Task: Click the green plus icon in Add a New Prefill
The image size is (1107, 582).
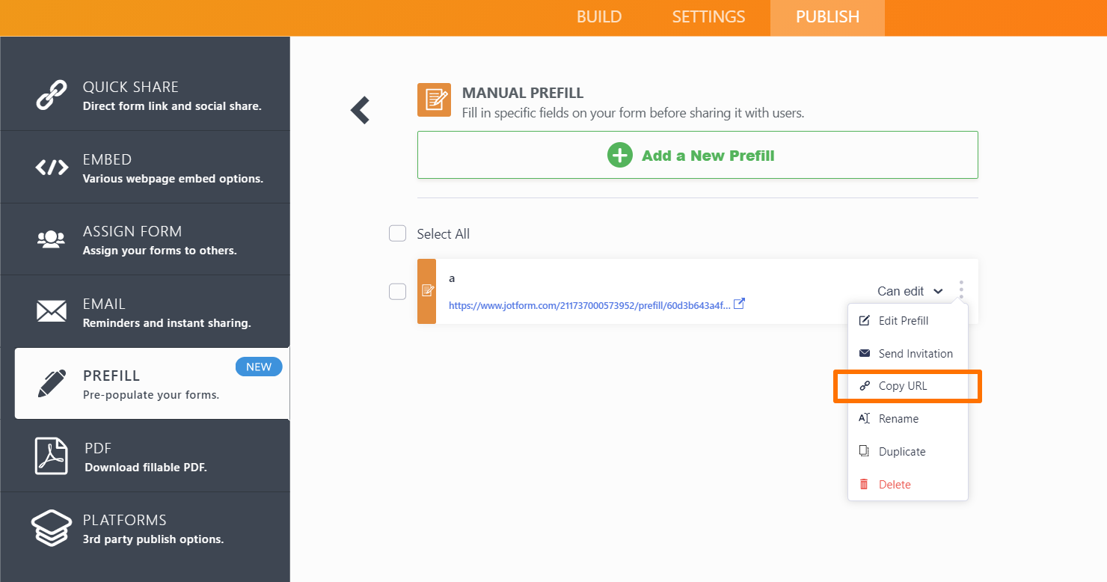Action: [619, 156]
